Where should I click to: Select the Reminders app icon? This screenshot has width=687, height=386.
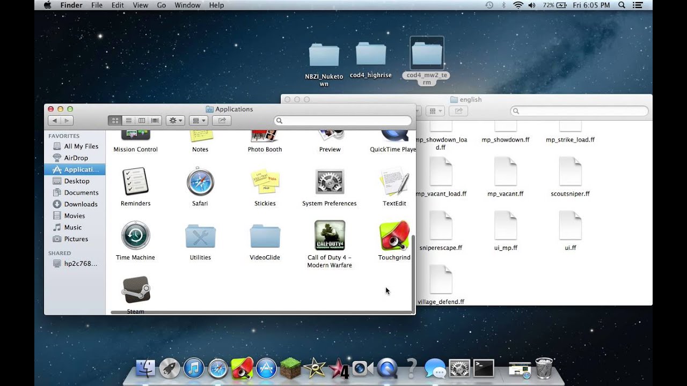tap(135, 182)
